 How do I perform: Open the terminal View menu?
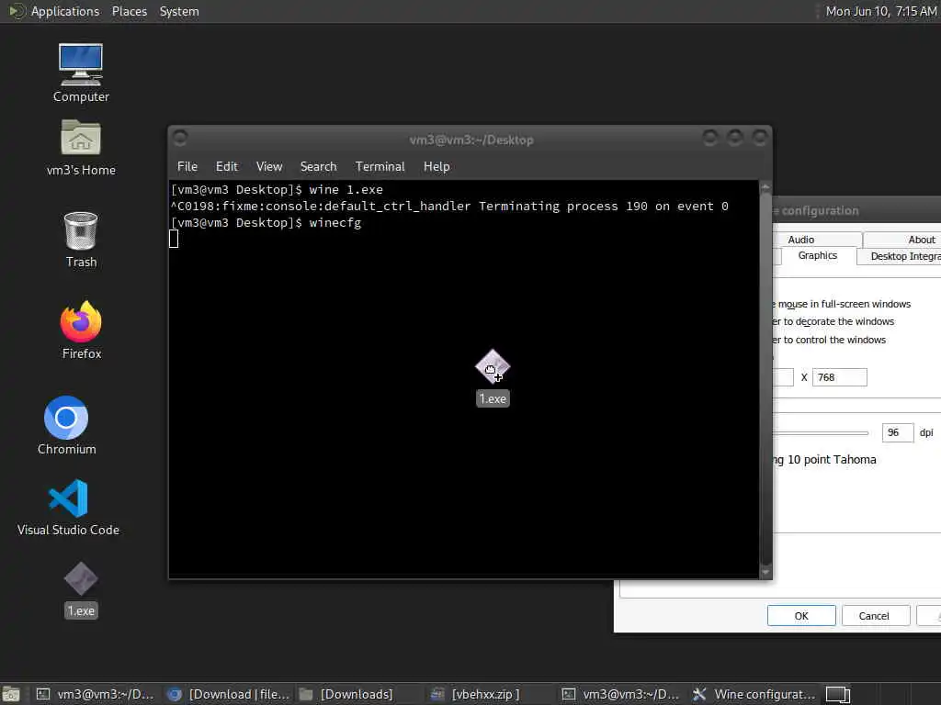point(269,167)
